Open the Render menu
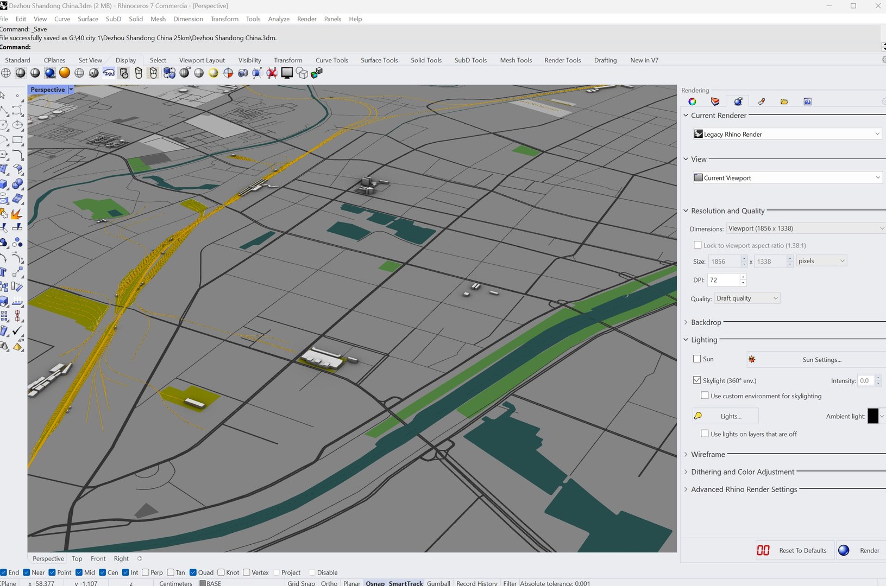 306,19
